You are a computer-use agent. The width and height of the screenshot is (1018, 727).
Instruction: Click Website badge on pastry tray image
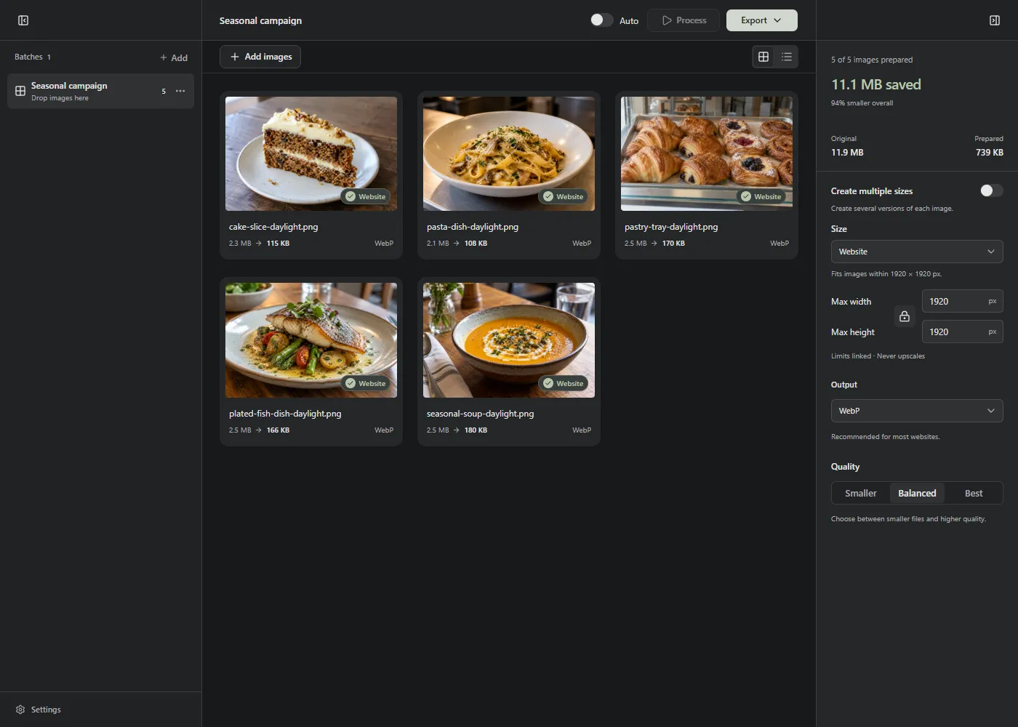[x=761, y=196]
